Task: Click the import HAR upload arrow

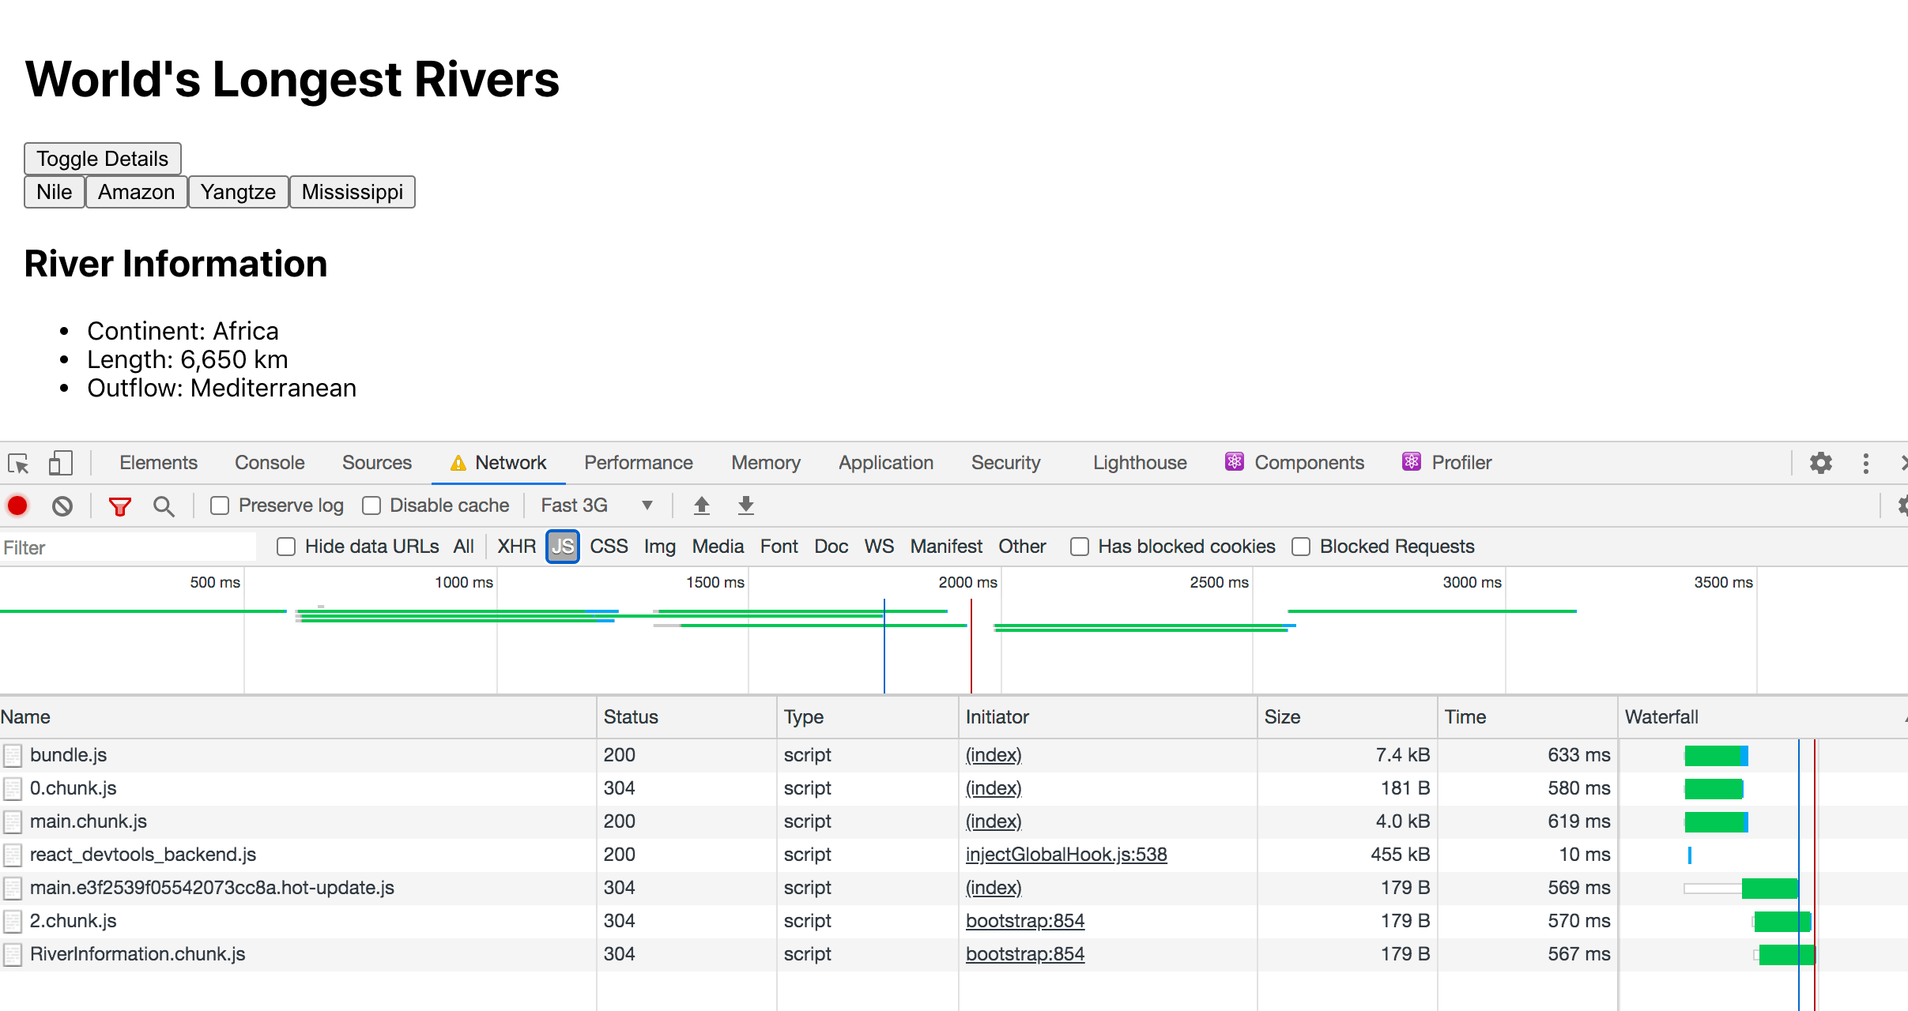Action: [701, 505]
